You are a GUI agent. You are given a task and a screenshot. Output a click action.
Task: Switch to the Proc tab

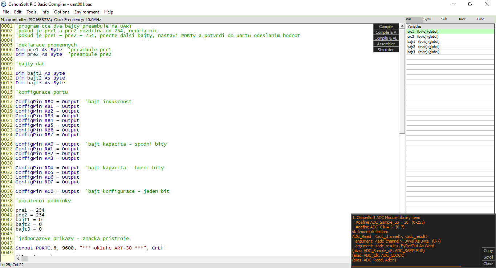coord(462,19)
